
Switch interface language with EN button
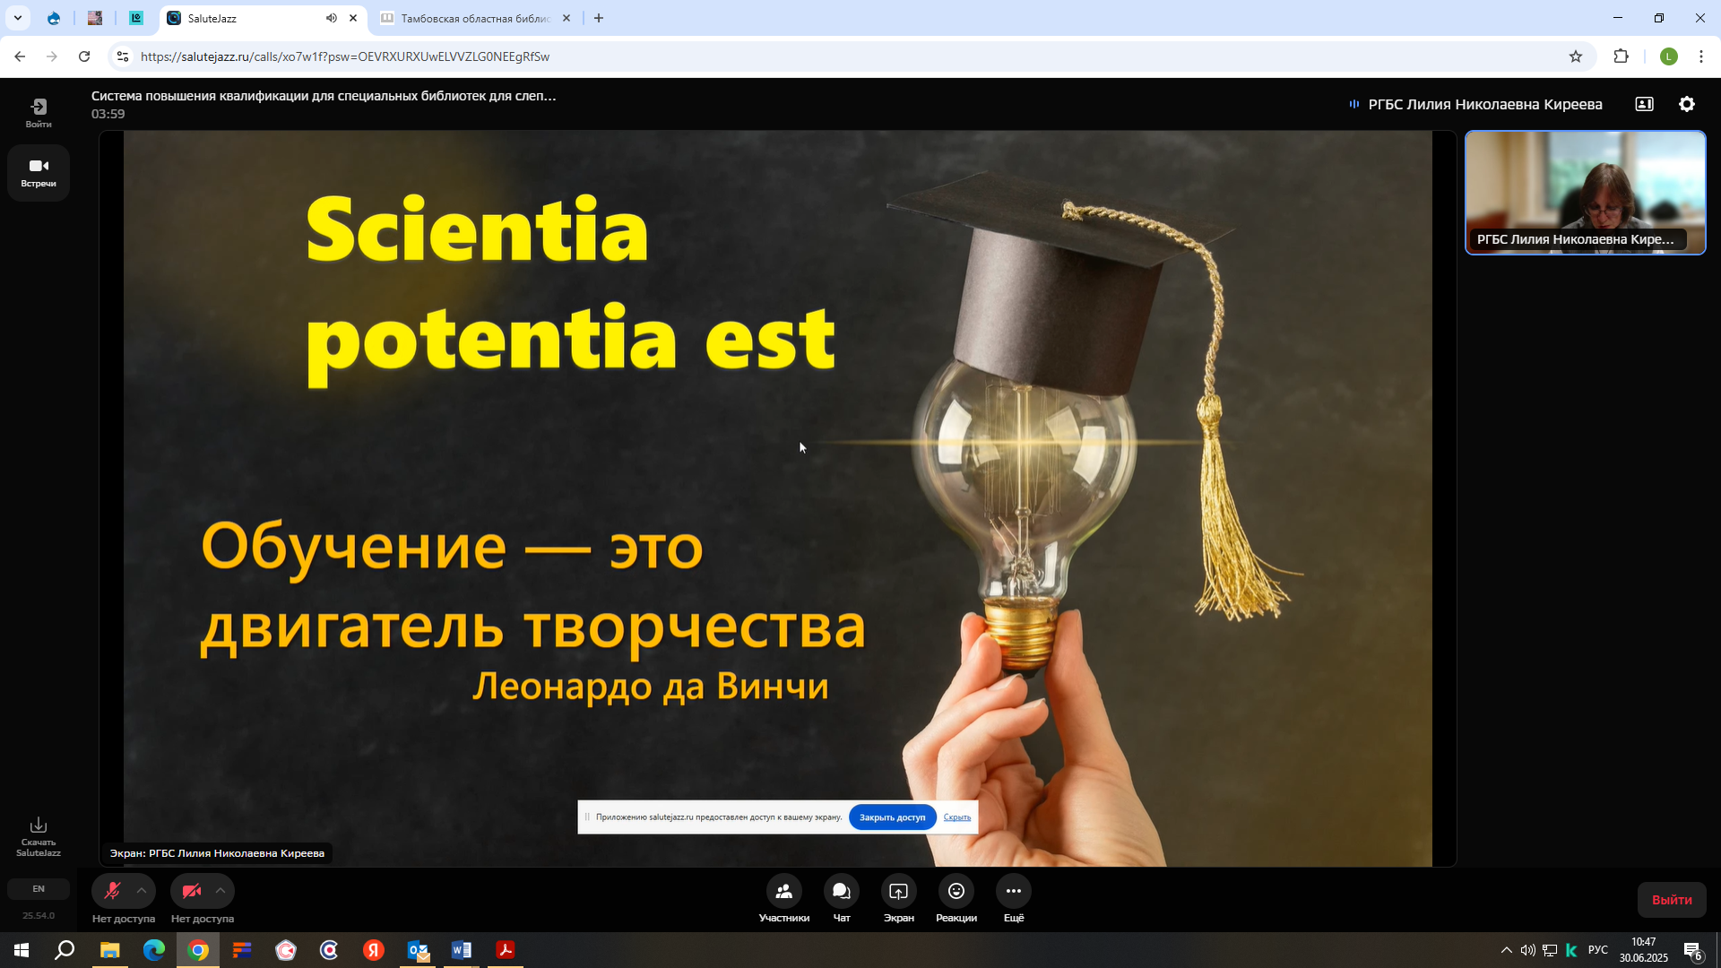pos(39,889)
